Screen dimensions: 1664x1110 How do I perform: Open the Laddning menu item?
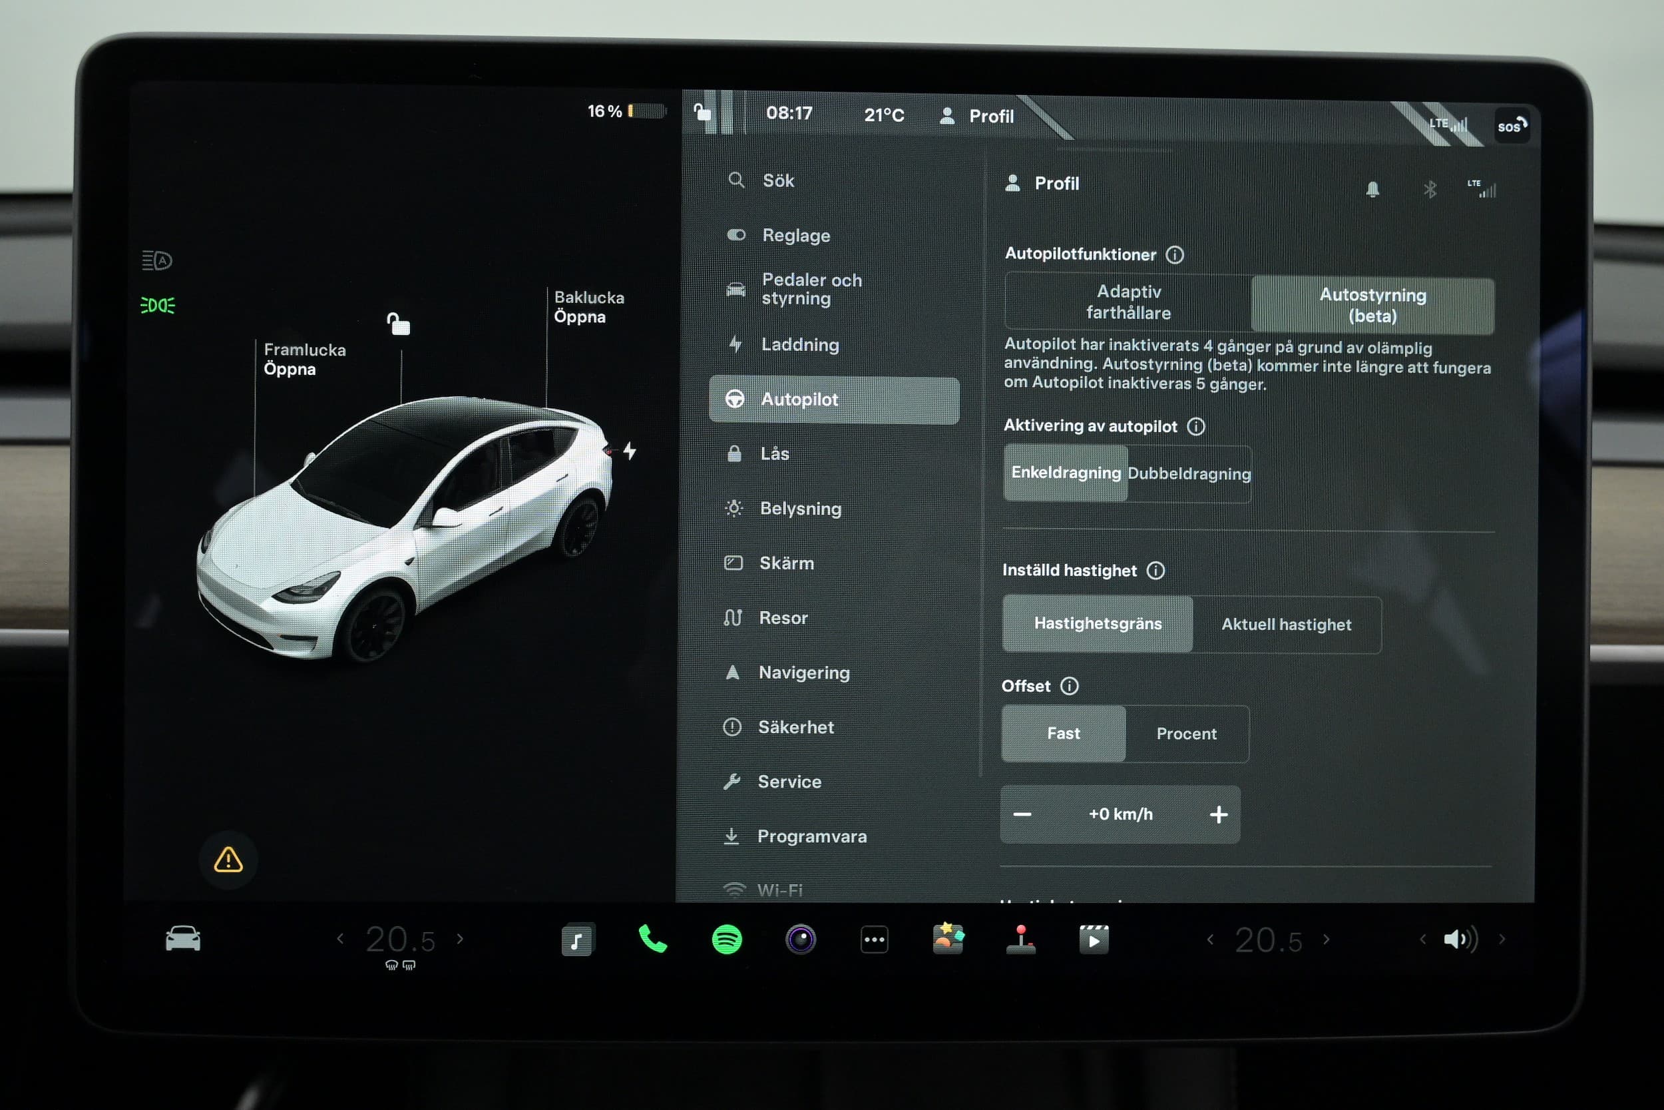click(799, 345)
